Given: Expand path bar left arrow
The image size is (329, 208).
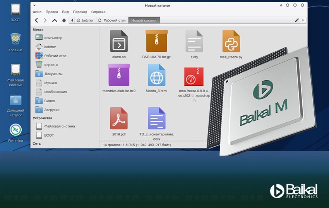Looking at the screenshot, I should [72, 20].
